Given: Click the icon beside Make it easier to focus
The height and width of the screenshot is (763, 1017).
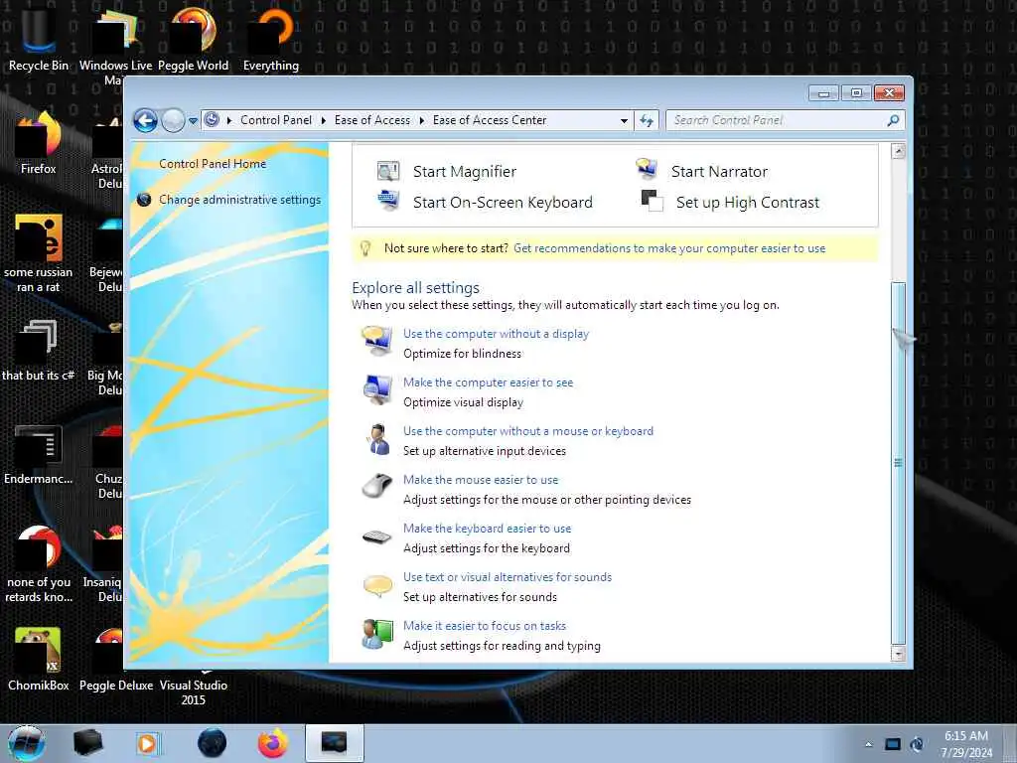Looking at the screenshot, I should [x=376, y=634].
